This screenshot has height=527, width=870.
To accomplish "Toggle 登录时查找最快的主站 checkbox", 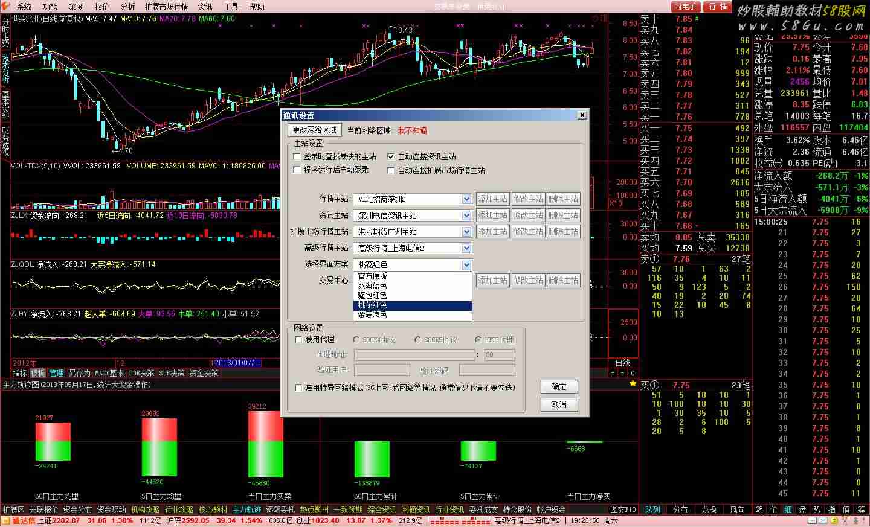I will 297,156.
